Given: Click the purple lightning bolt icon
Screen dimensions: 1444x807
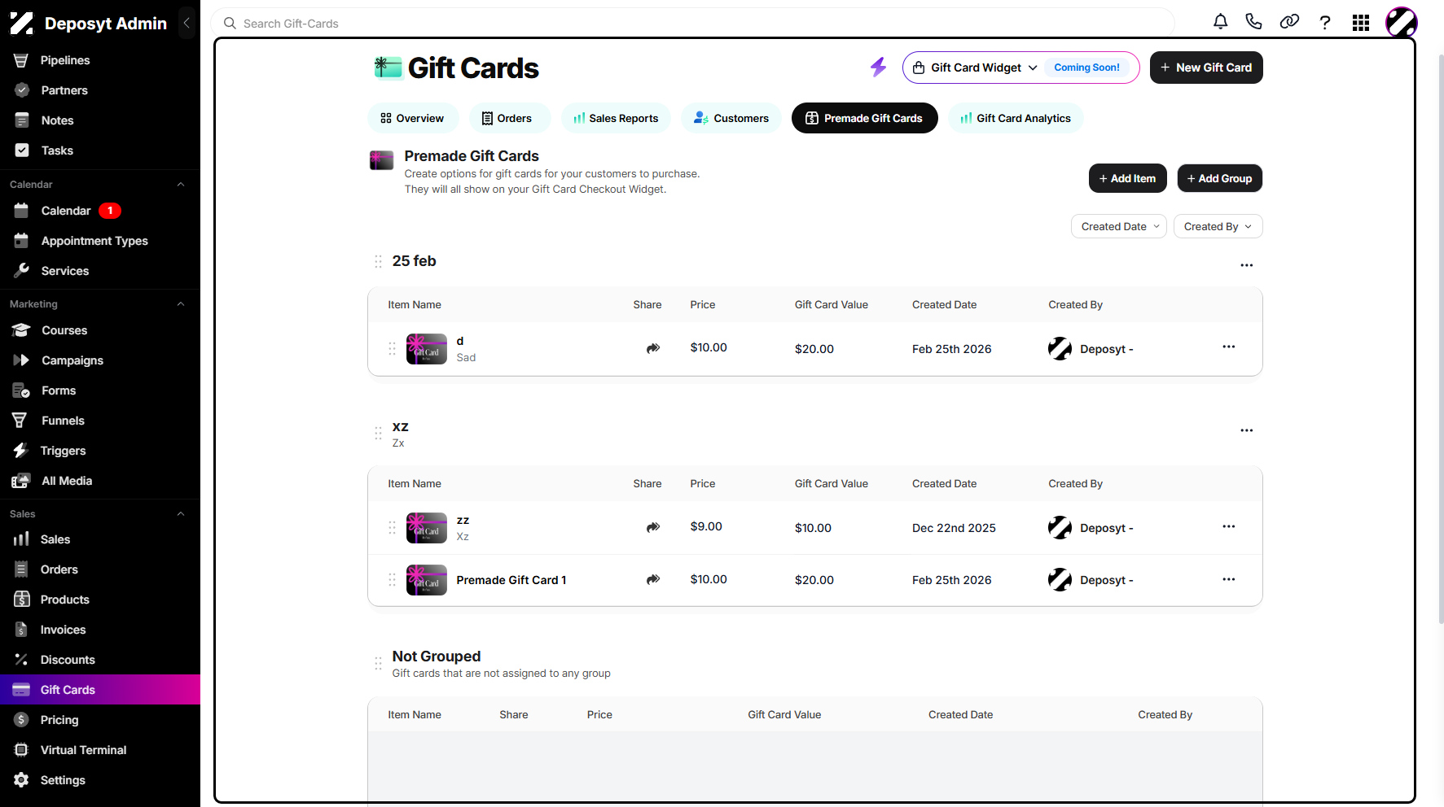Looking at the screenshot, I should click(x=878, y=67).
